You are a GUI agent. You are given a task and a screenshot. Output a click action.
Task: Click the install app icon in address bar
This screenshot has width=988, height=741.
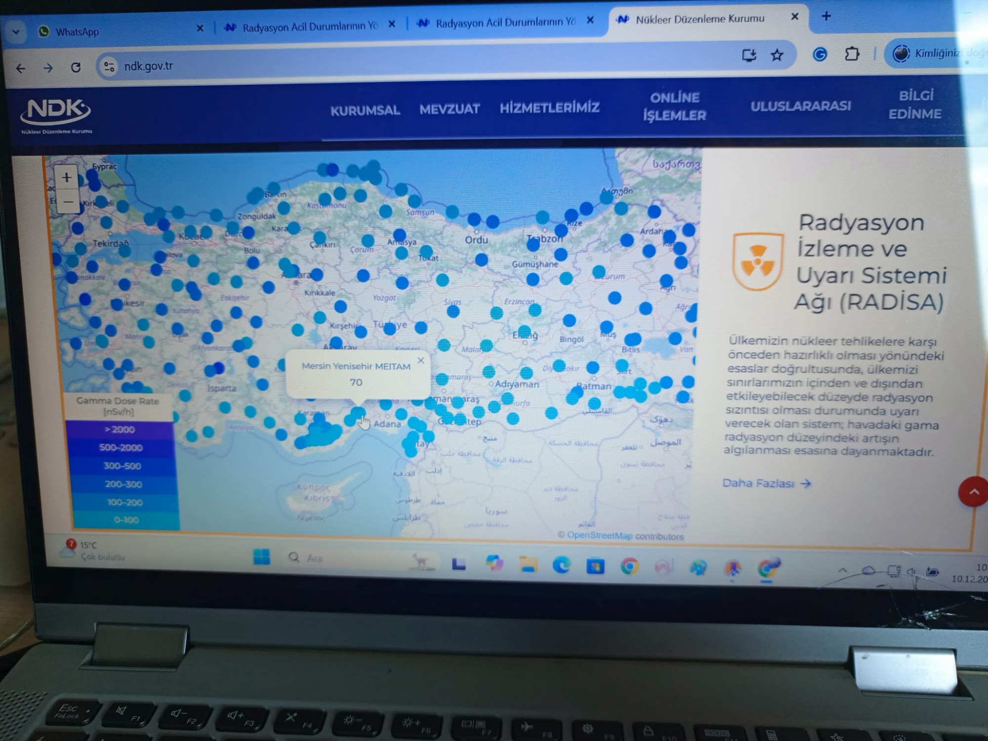(749, 55)
